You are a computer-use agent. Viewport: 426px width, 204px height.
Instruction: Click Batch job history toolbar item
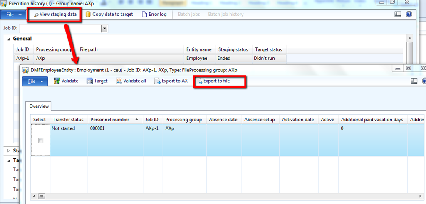point(226,15)
